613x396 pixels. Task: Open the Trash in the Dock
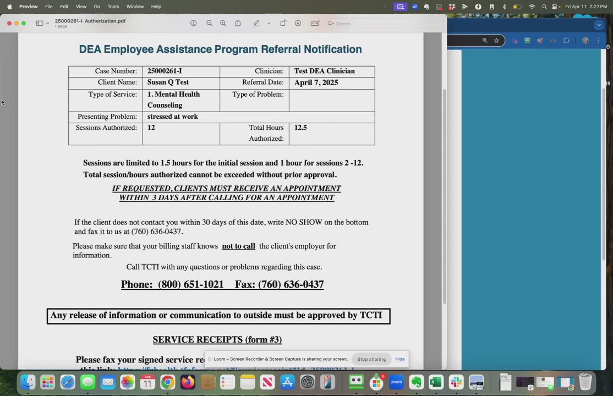585,382
